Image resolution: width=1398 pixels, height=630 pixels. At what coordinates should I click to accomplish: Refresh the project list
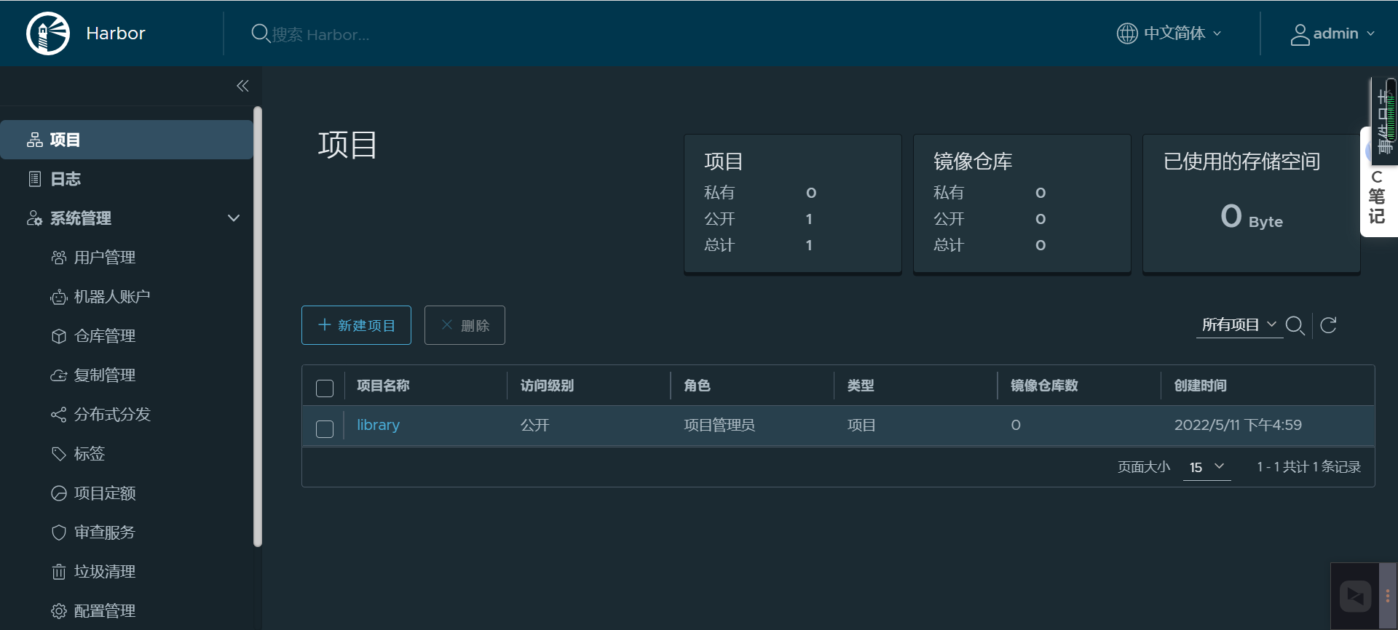pos(1328,325)
